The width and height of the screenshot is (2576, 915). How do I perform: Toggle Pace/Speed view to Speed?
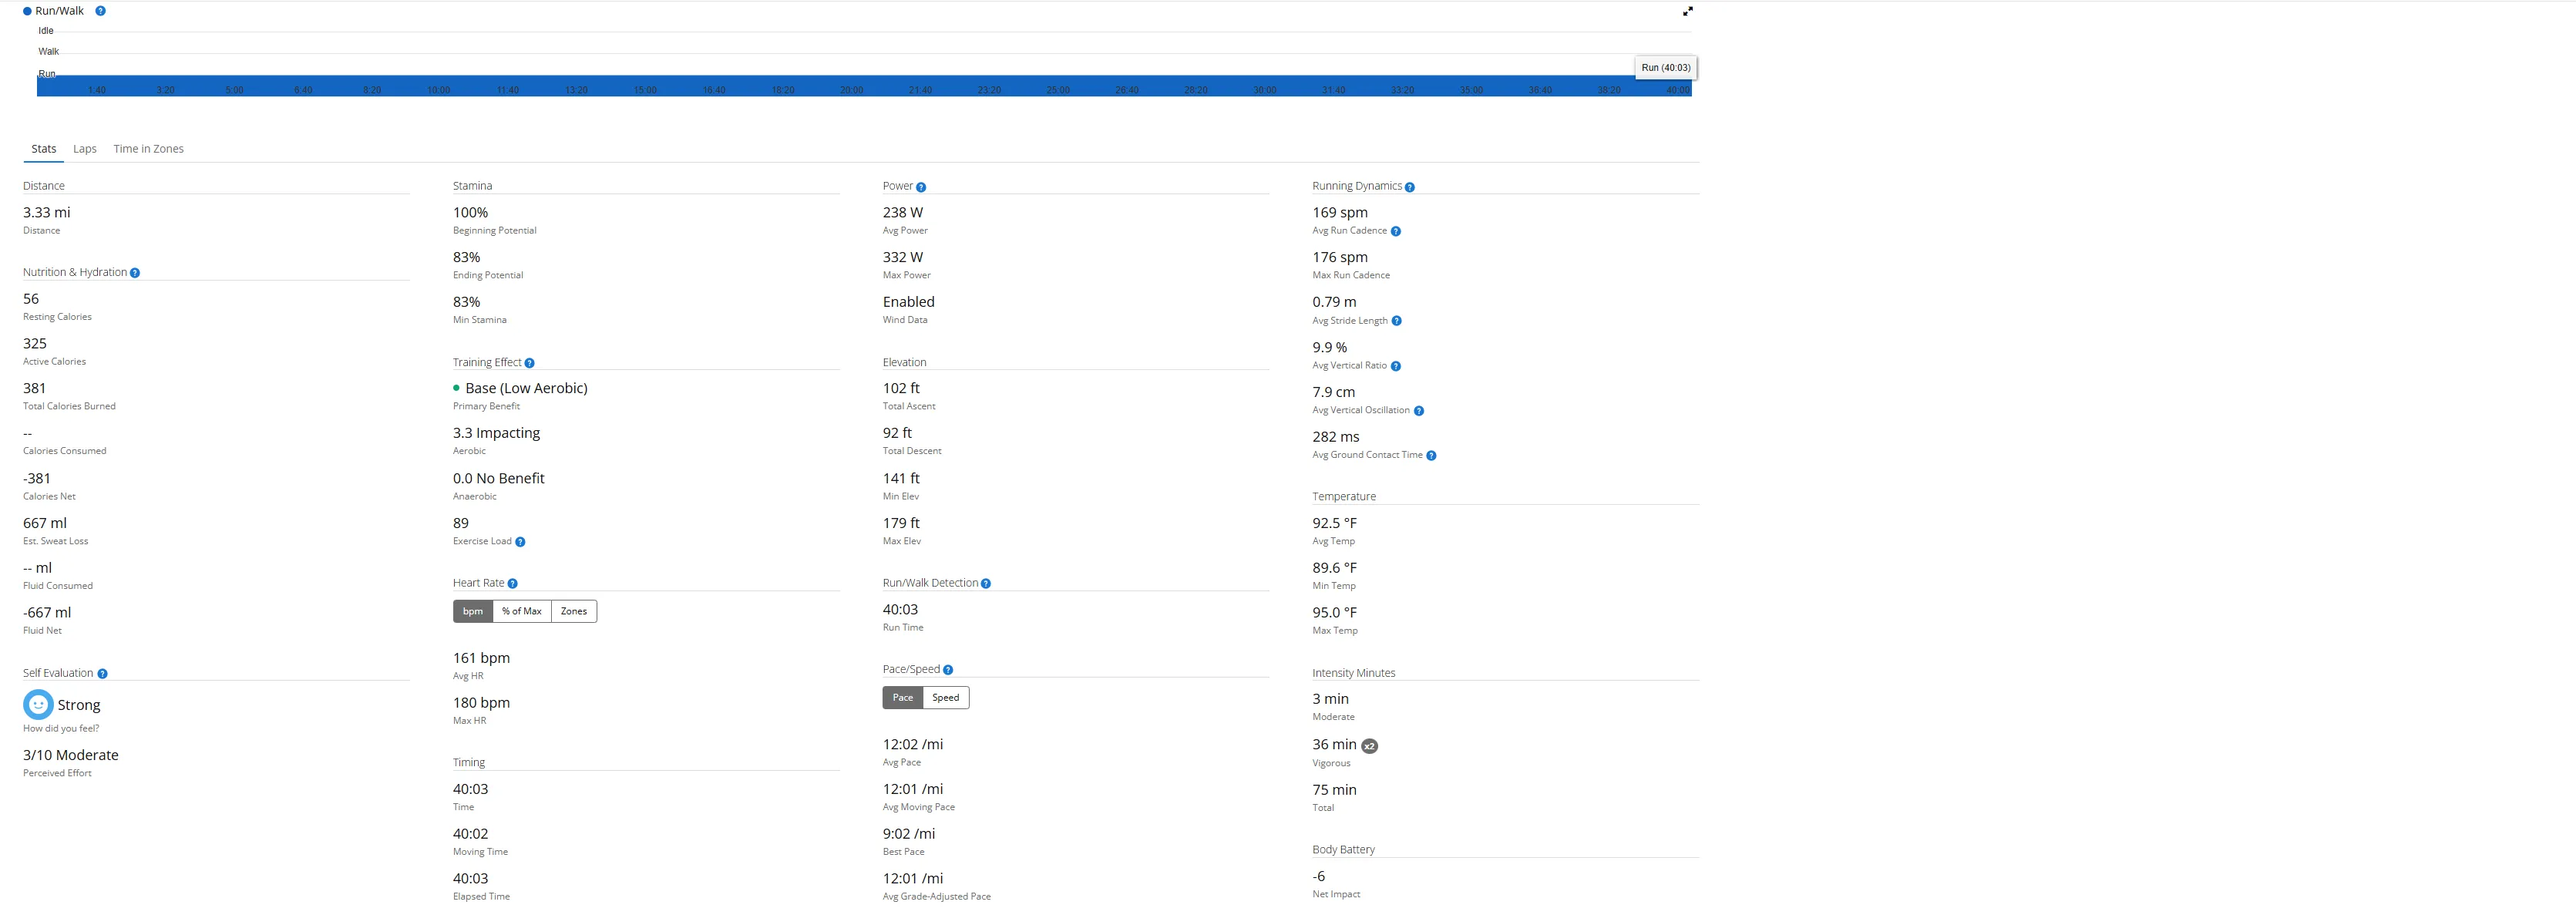(945, 698)
